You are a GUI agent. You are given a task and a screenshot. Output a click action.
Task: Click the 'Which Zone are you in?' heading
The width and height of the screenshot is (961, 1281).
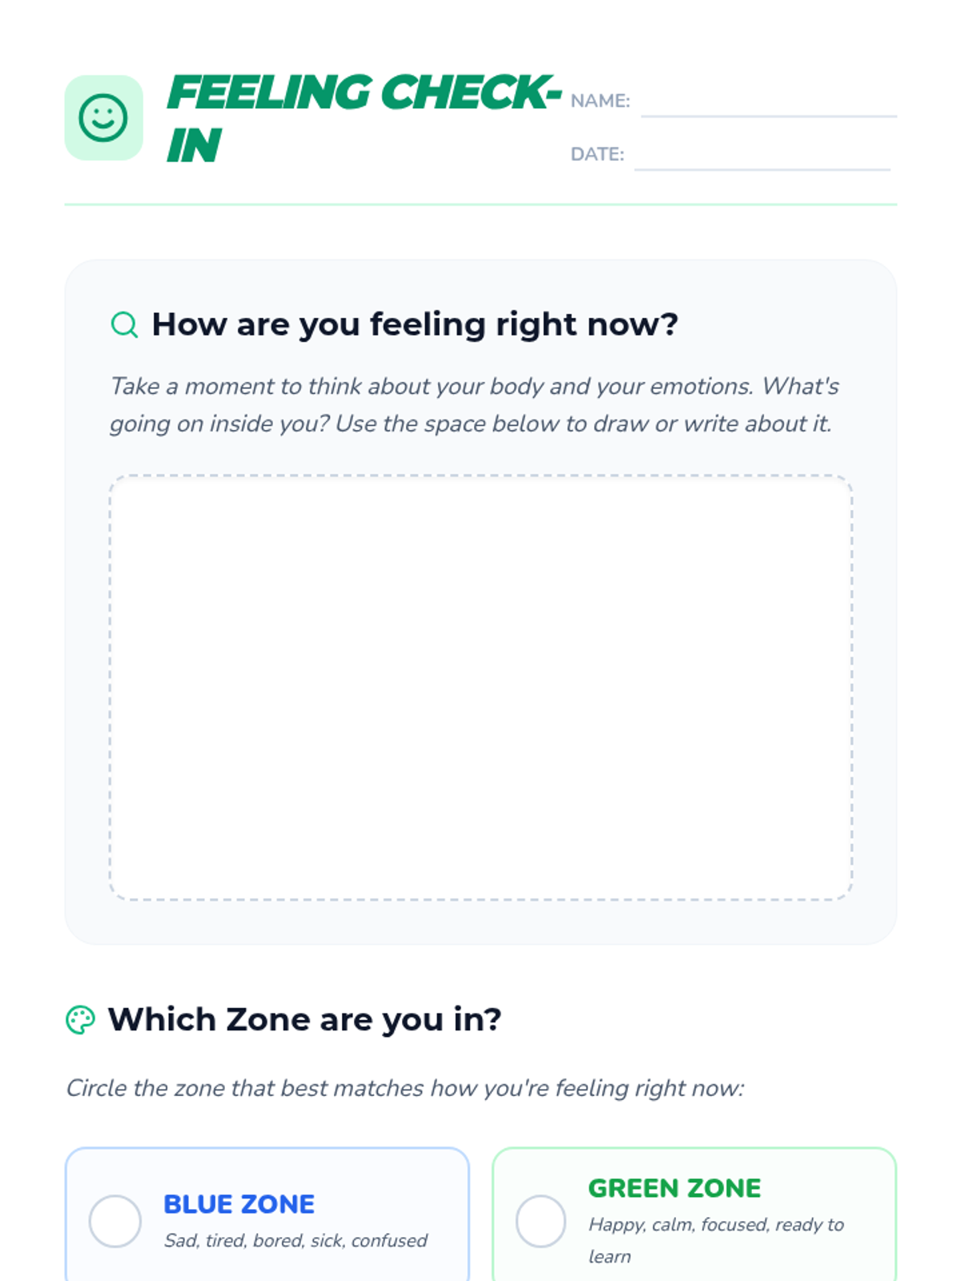point(304,1020)
